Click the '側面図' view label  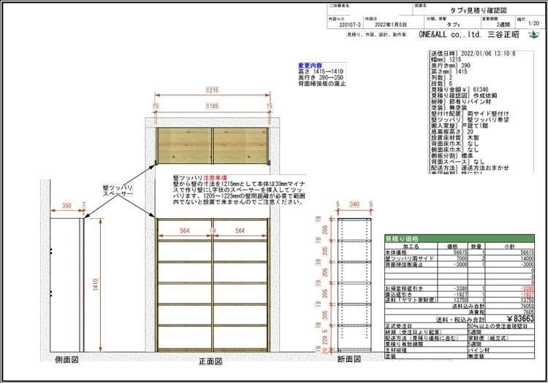point(66,360)
